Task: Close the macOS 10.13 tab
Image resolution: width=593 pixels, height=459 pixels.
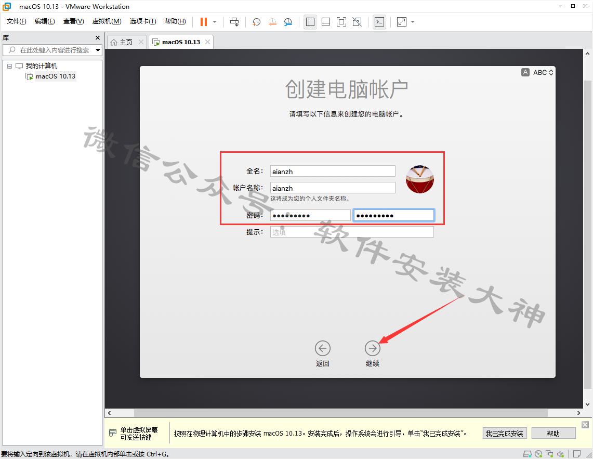Action: (x=207, y=42)
